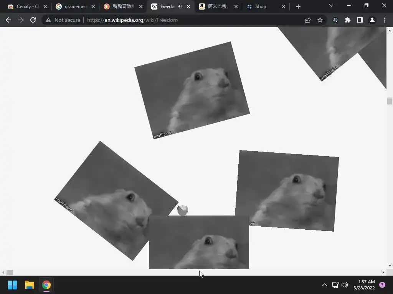Viewport: 393px width, 294px height.
Task: Close the Amazon tab
Action: point(236,7)
